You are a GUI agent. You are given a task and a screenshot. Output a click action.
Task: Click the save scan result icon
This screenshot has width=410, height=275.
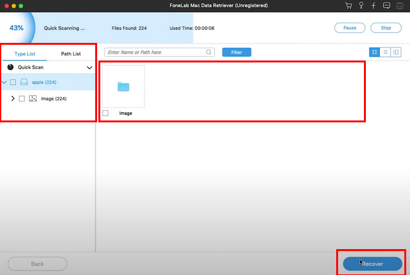pyautogui.click(x=400, y=6)
